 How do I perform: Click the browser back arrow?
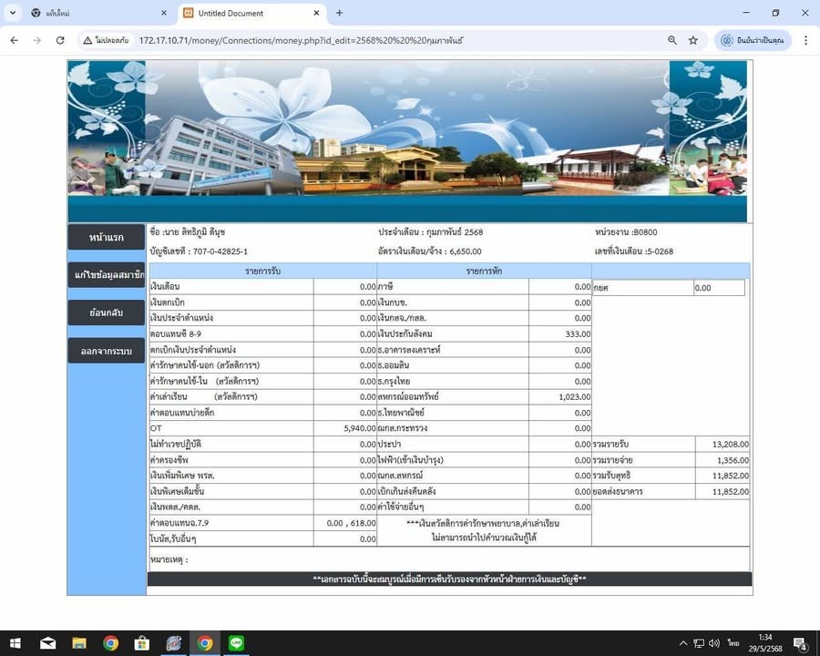[x=15, y=40]
